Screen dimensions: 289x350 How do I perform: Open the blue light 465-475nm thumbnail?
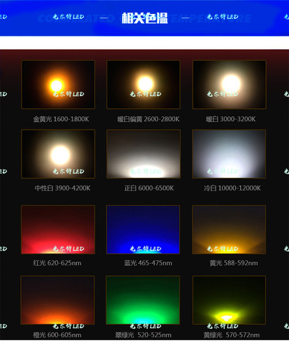point(143,230)
